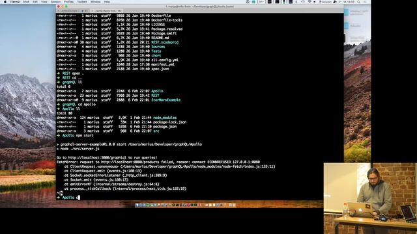Click the volume icon in menu bar
417x234 pixels.
coord(314,1)
